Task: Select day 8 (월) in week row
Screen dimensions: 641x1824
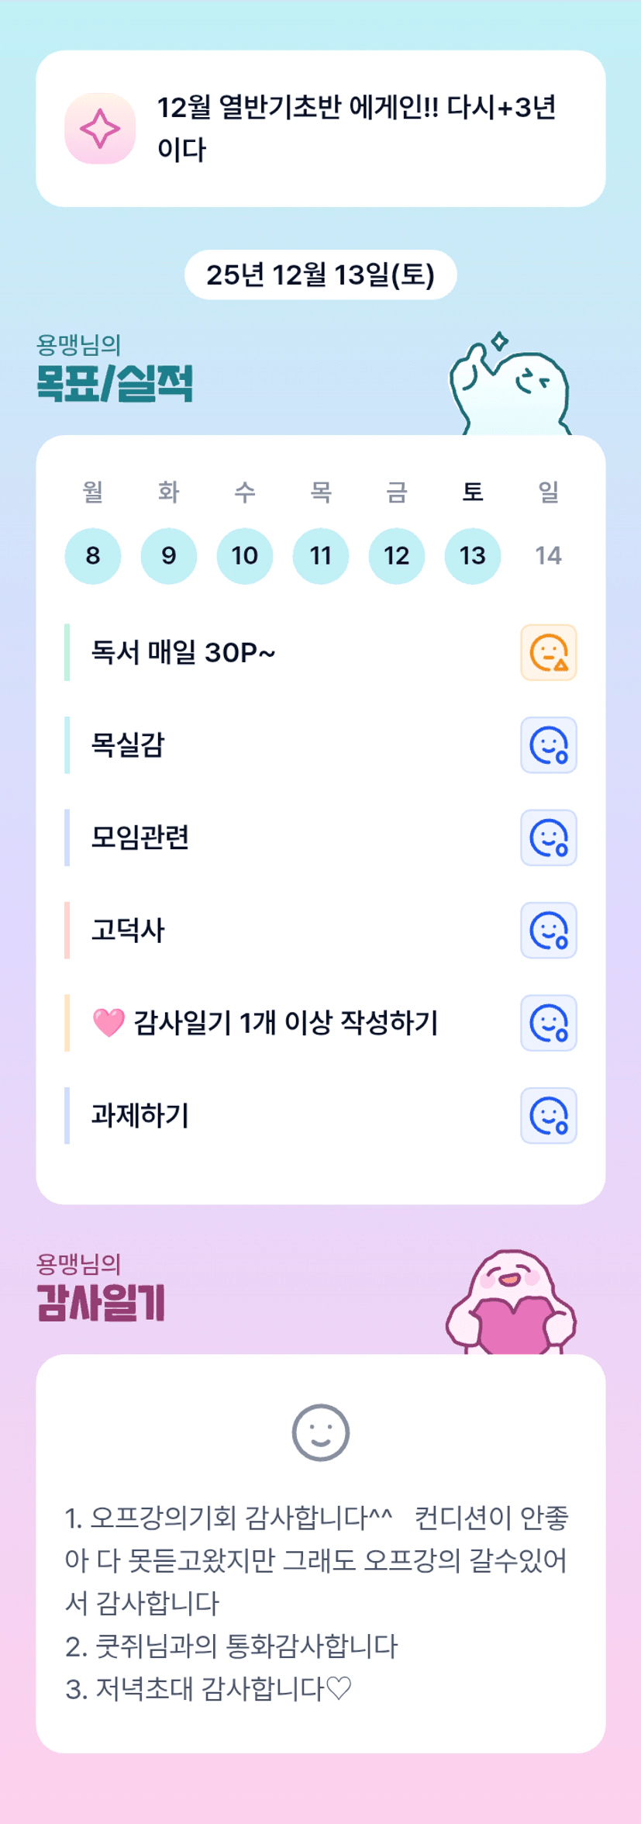Action: click(93, 555)
